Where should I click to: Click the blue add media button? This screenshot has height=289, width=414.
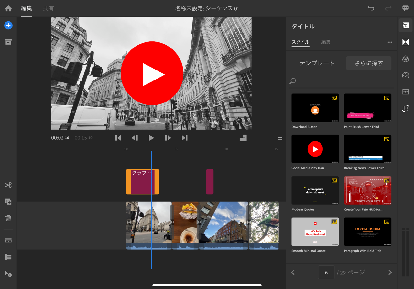tap(8, 26)
